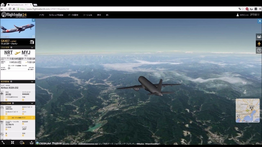This screenshot has height=147, width=262.
Task: Open a new browser tab
Action: [x=35, y=5]
